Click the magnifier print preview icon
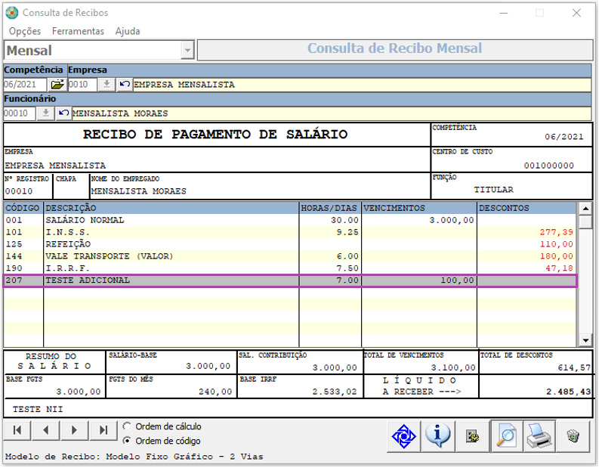The image size is (599, 468). [506, 436]
